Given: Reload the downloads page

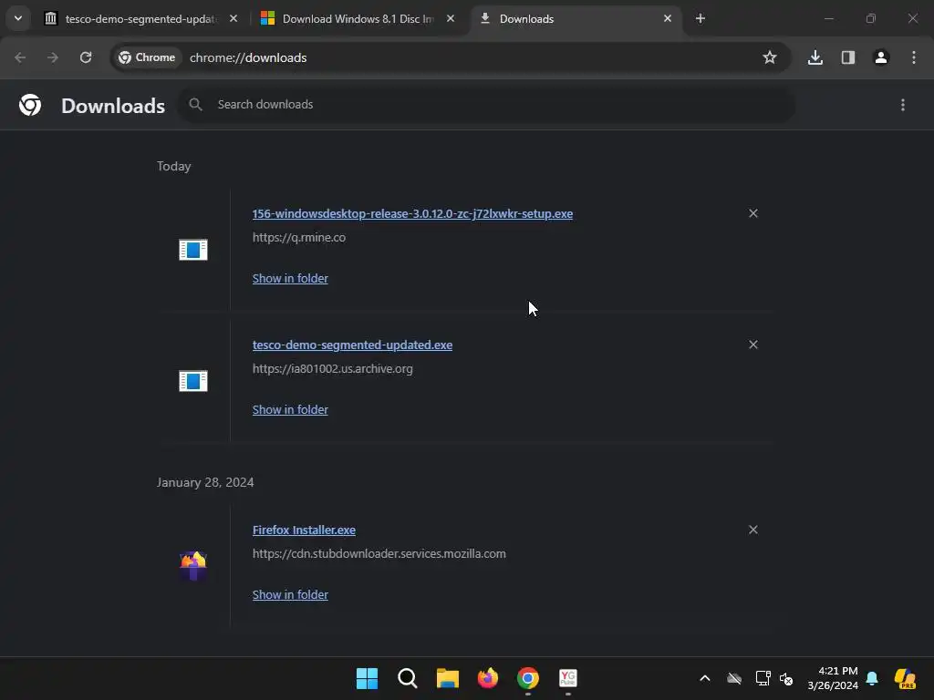Looking at the screenshot, I should [x=86, y=57].
